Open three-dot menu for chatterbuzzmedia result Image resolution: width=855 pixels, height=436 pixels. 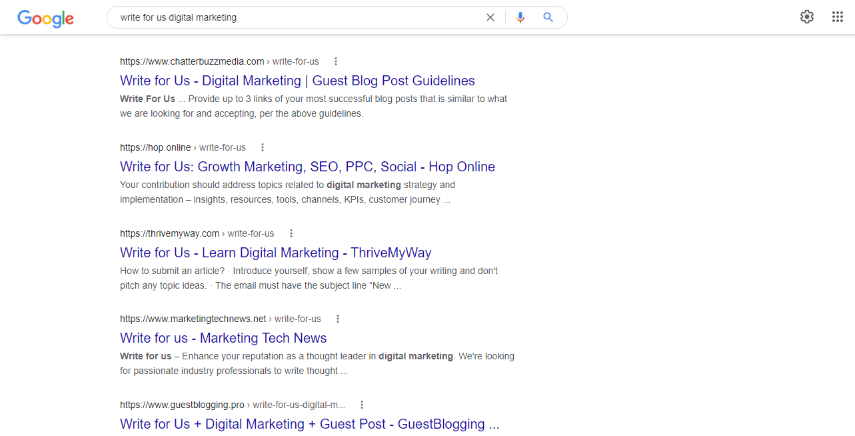pos(336,61)
